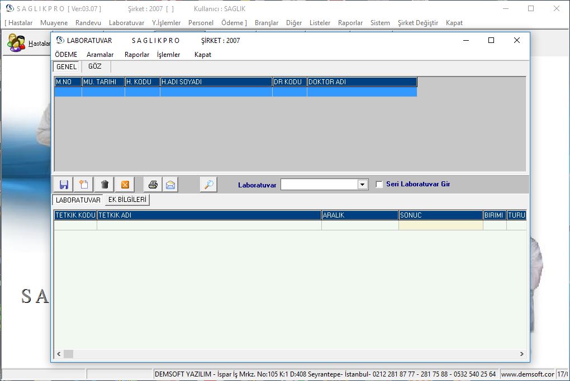Viewport: 570px width, 381px height.
Task: Switch to the GÖZ tab
Action: pos(95,66)
